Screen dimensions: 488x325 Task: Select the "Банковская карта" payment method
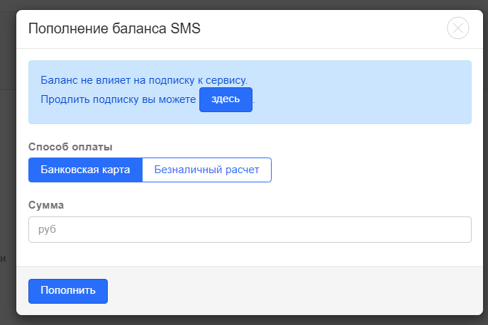click(85, 170)
